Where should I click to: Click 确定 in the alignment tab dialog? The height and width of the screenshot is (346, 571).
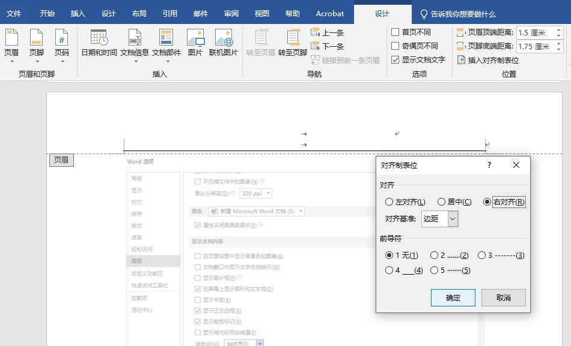453,298
